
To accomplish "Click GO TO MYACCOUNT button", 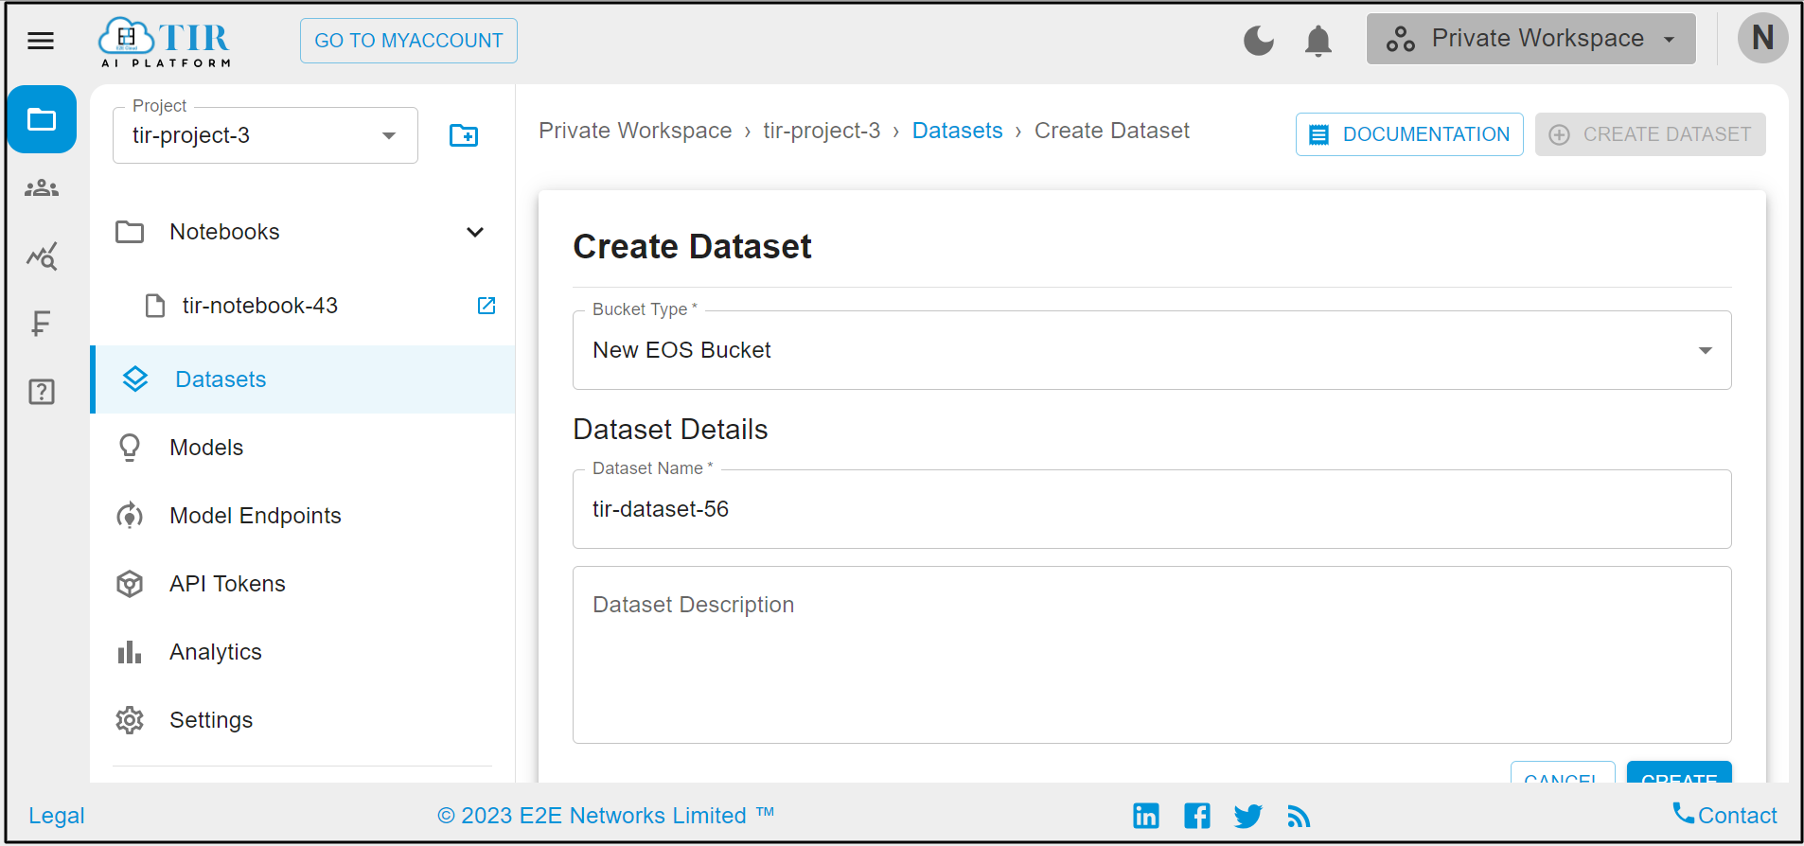I will 409,41.
